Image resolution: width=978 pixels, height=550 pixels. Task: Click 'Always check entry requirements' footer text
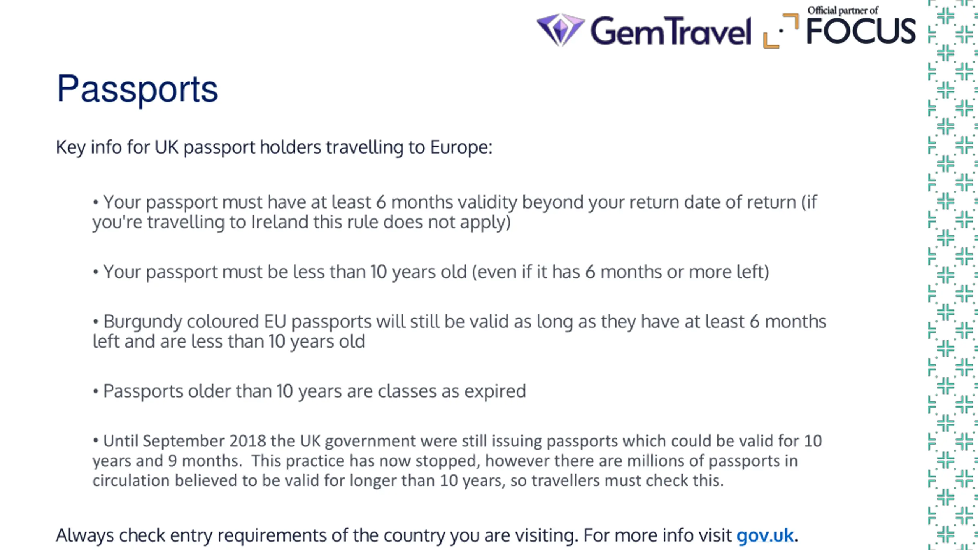[427, 535]
